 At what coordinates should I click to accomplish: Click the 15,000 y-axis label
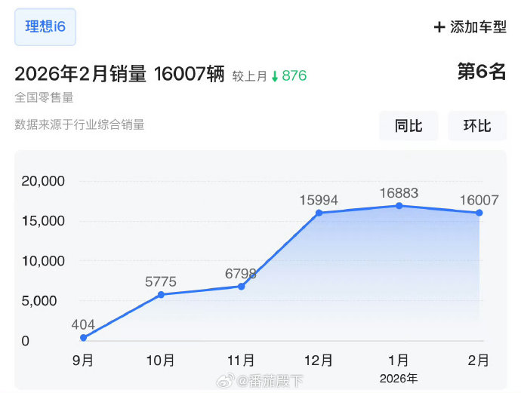(x=43, y=221)
